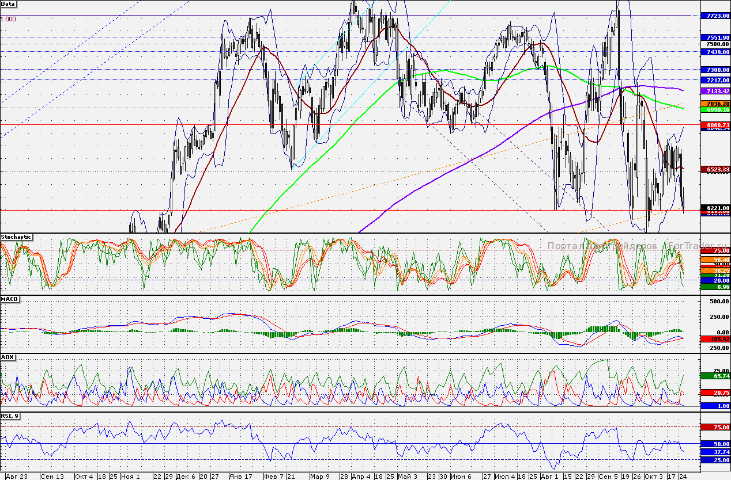Screen dimensions: 731x480
Task: Select the red 6868.73 level label
Action: tap(715, 124)
